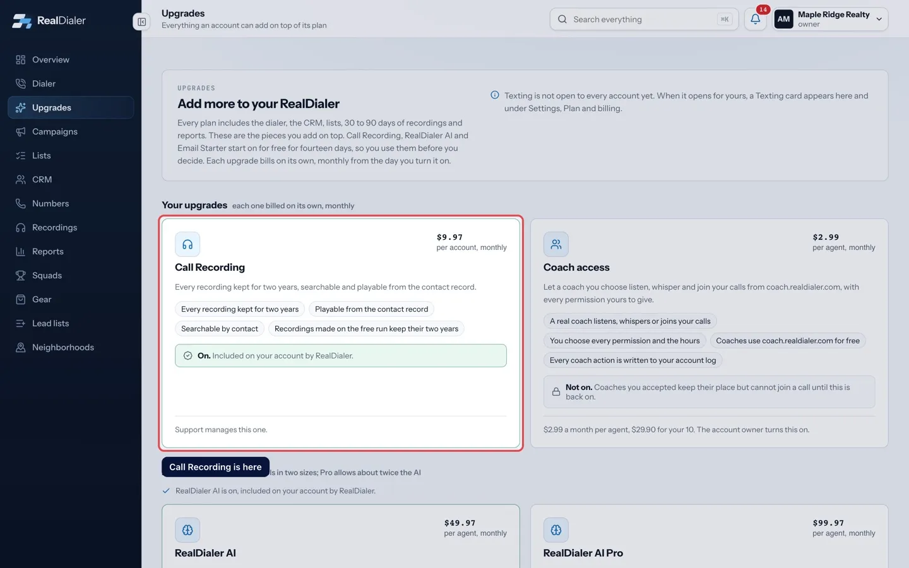
Task: Focus the Search everything field
Action: click(x=644, y=19)
